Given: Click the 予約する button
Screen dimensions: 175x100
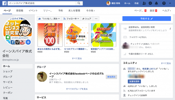Looking at the screenshot, I should pyautogui.click(x=147, y=19).
